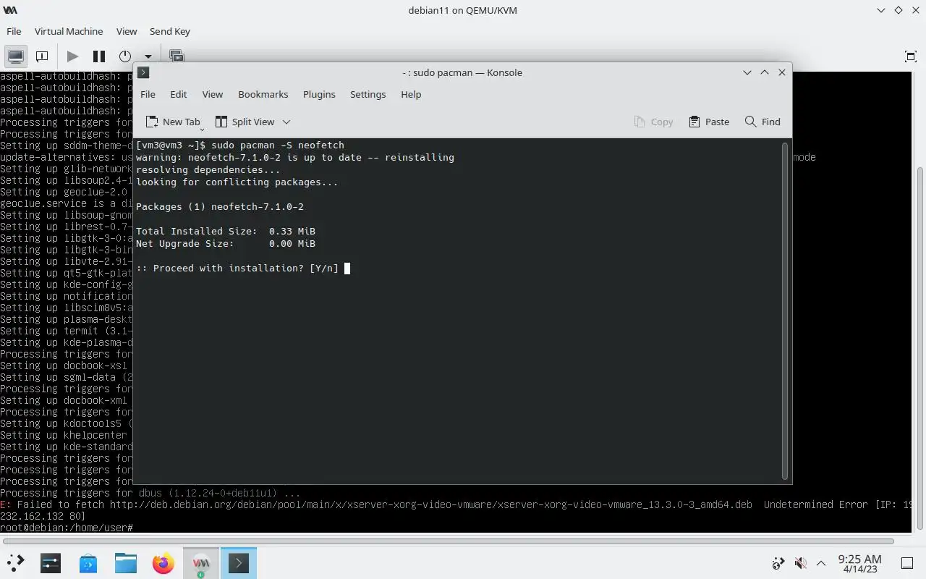
Task: Click Split View in Konsole toolbar
Action: 245,122
